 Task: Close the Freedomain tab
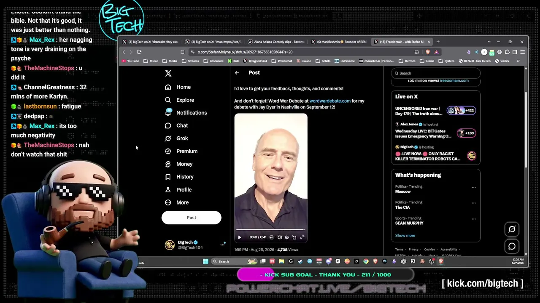pos(429,42)
